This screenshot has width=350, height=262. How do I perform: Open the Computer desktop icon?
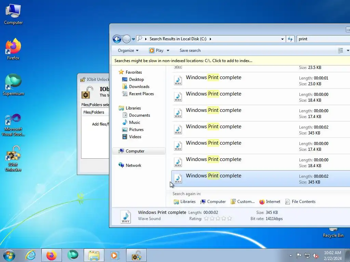click(13, 14)
